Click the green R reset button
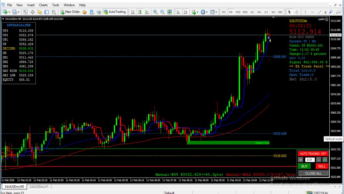The width and height of the screenshot is (344, 194). (325, 160)
